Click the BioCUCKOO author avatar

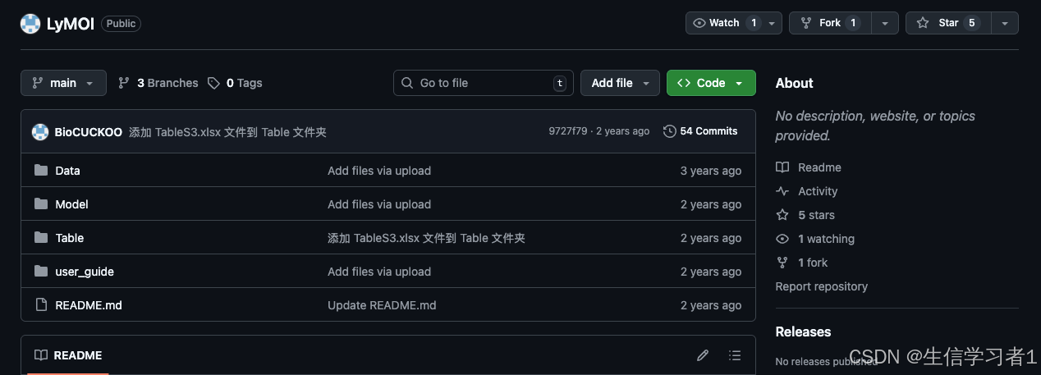point(40,132)
